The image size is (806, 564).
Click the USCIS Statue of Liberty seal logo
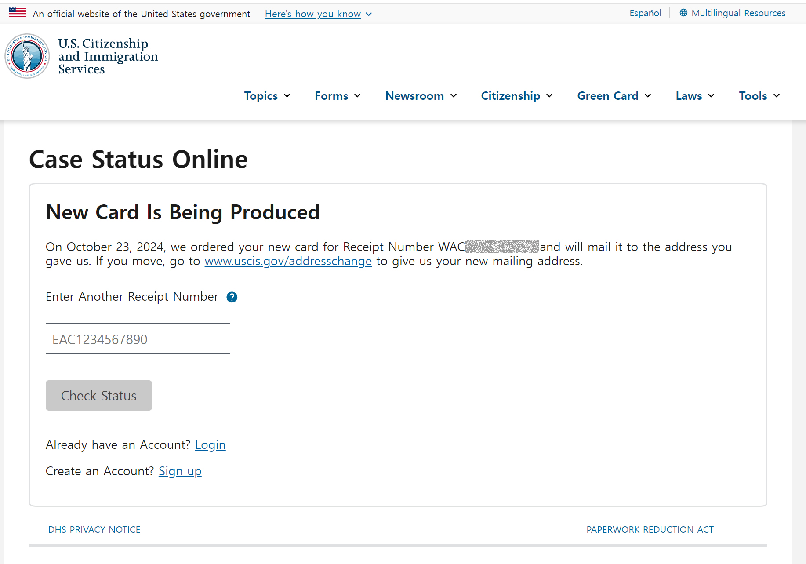27,56
